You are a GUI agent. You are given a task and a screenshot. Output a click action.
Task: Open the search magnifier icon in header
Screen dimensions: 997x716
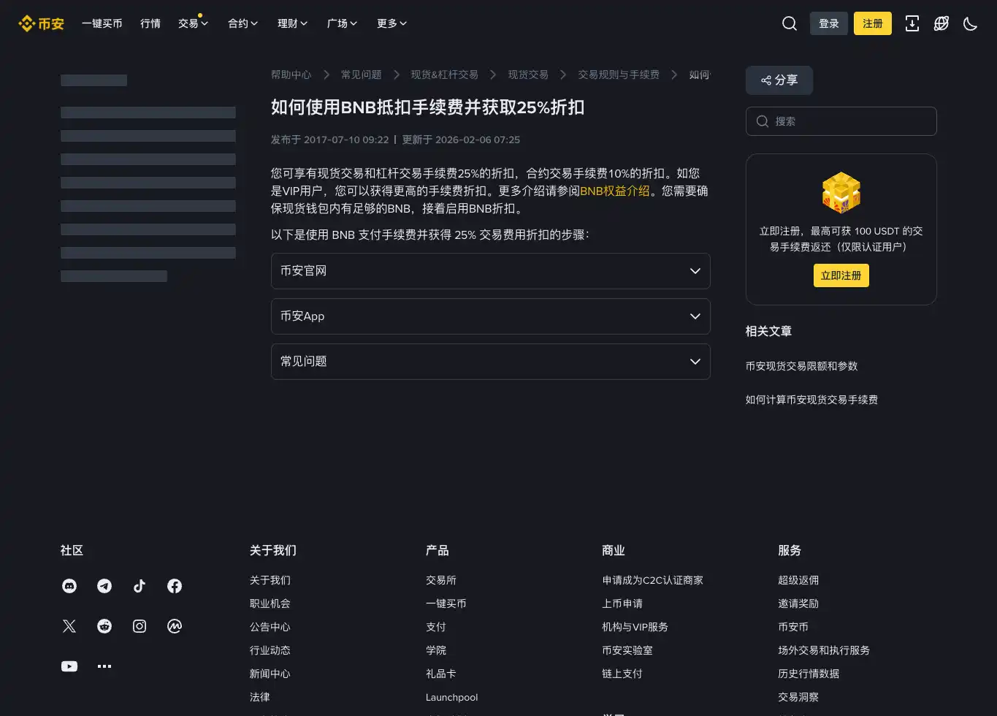pyautogui.click(x=790, y=23)
